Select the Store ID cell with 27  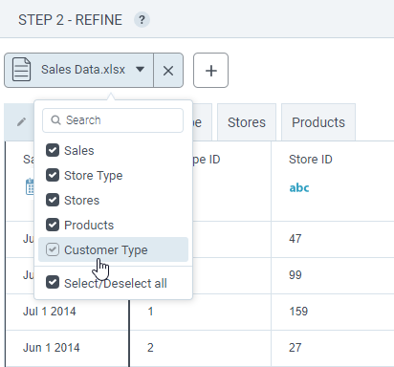pos(333,348)
